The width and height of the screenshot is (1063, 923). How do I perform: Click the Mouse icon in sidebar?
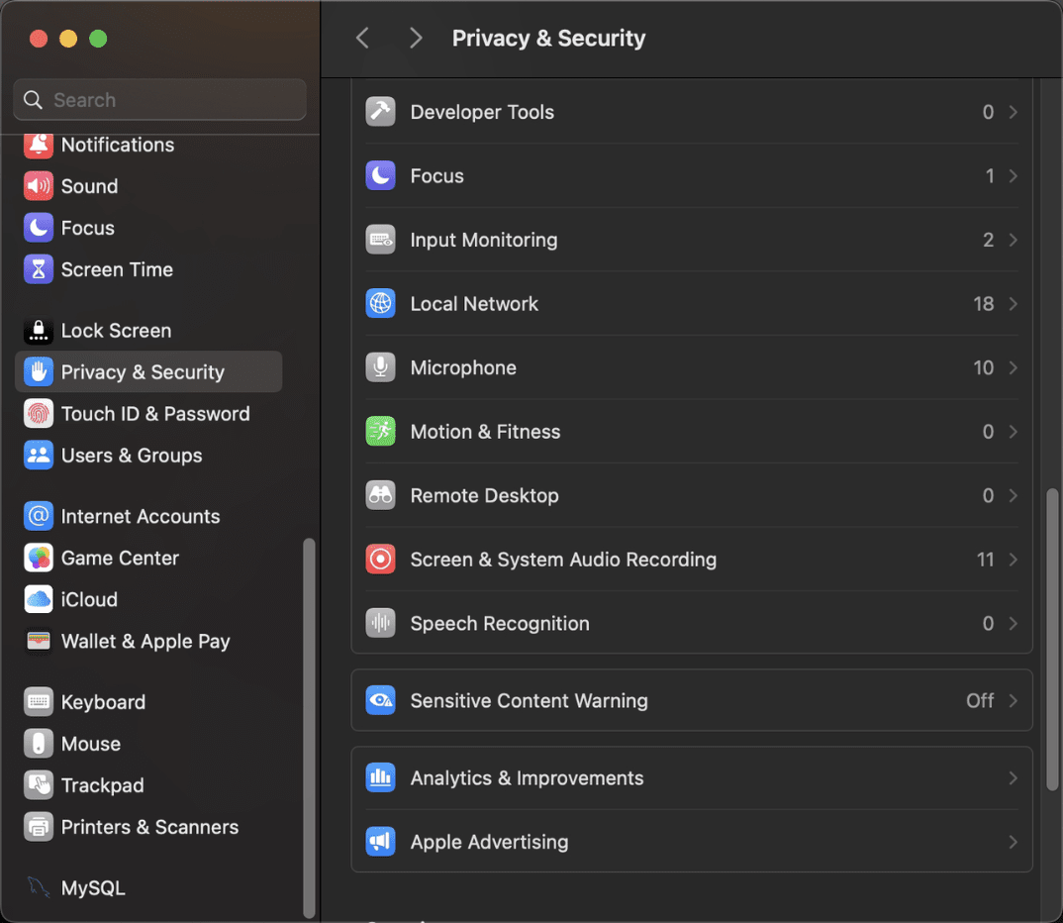pos(39,744)
